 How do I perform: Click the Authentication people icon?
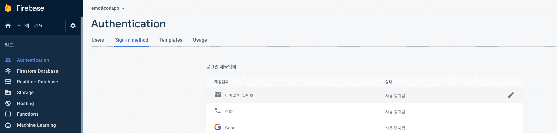(x=8, y=60)
